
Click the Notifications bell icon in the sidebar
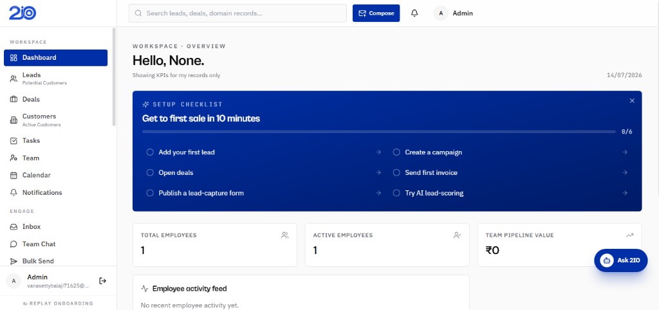[x=14, y=192]
